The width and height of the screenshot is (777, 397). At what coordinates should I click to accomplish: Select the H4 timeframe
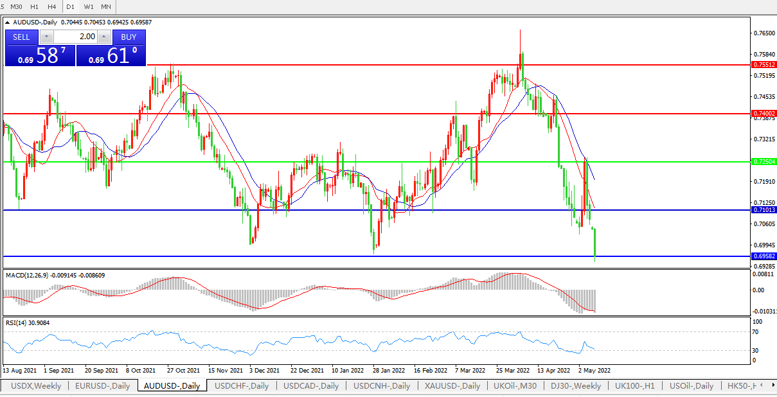(x=52, y=6)
